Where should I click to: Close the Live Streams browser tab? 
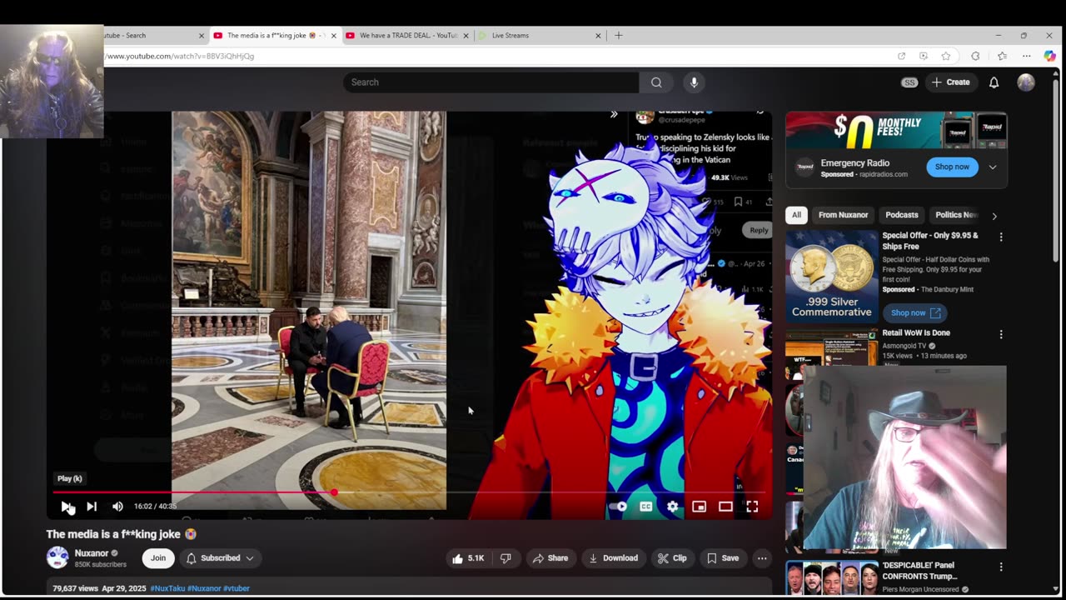598,36
